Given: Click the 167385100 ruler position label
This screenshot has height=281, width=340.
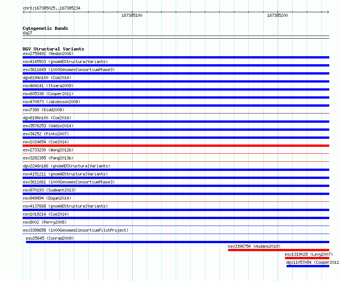Looking at the screenshot, I should click(x=132, y=15).
